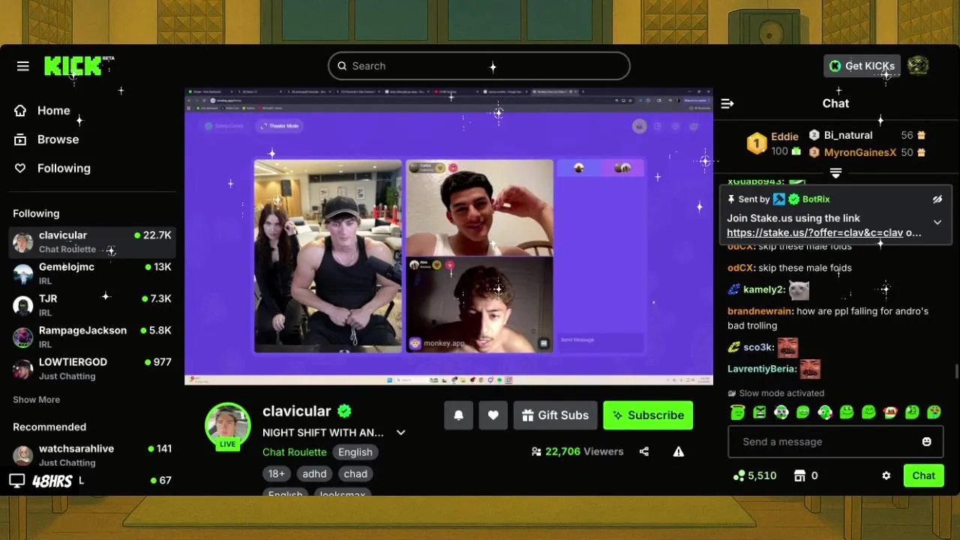The height and width of the screenshot is (540, 960).
Task: Hide the pinned BotRix message
Action: click(x=937, y=199)
